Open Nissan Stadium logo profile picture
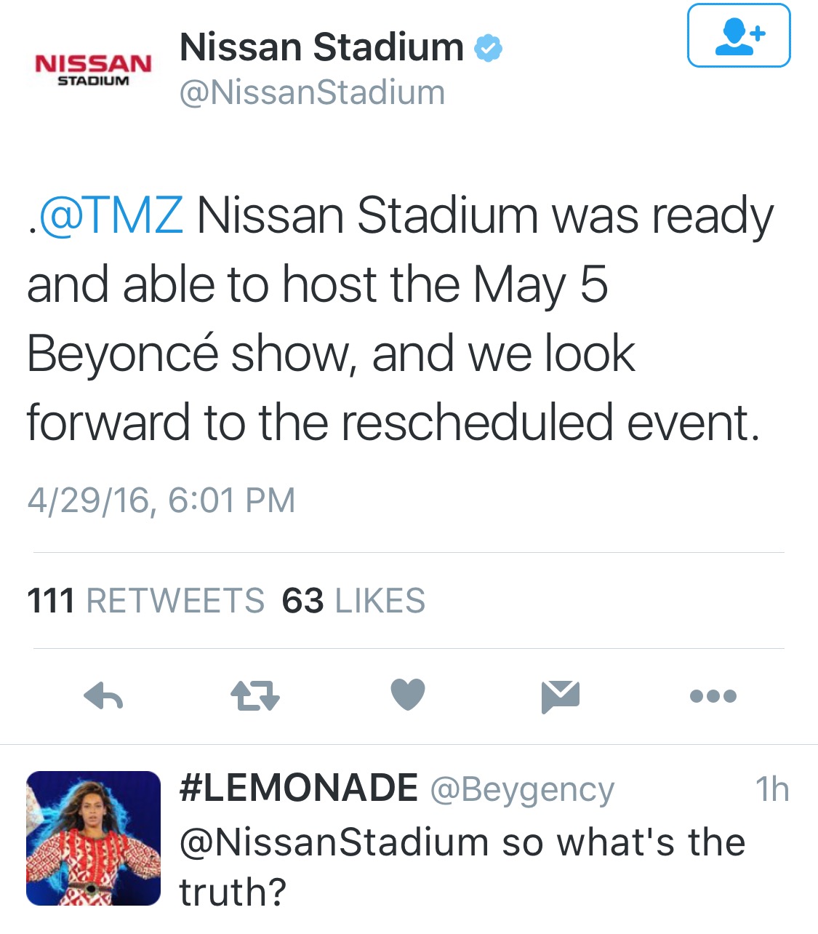Screen dimensions: 818x934 coord(92,70)
